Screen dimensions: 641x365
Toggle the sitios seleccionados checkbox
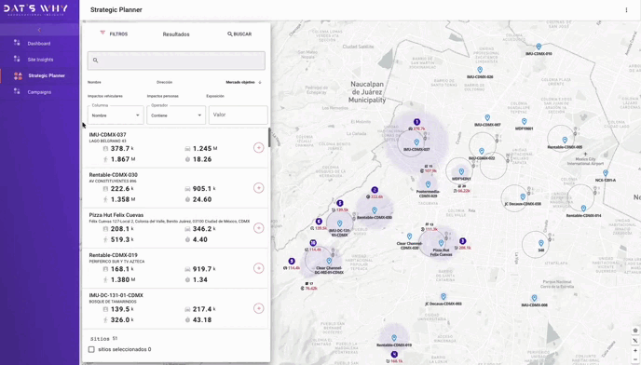[91, 349]
